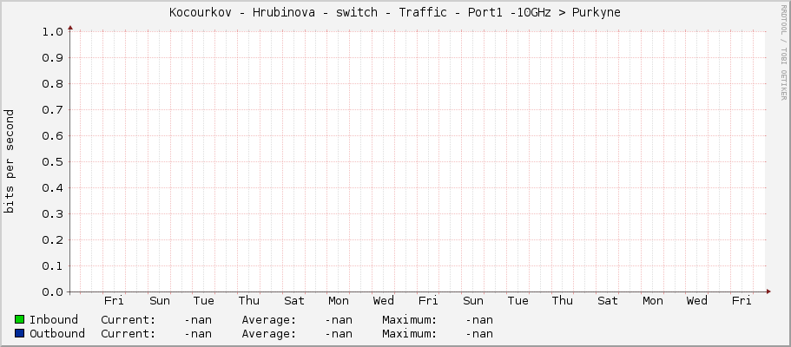Click 'Current:' in the Inbound row
Viewport: 791px width, 347px height.
(x=128, y=320)
